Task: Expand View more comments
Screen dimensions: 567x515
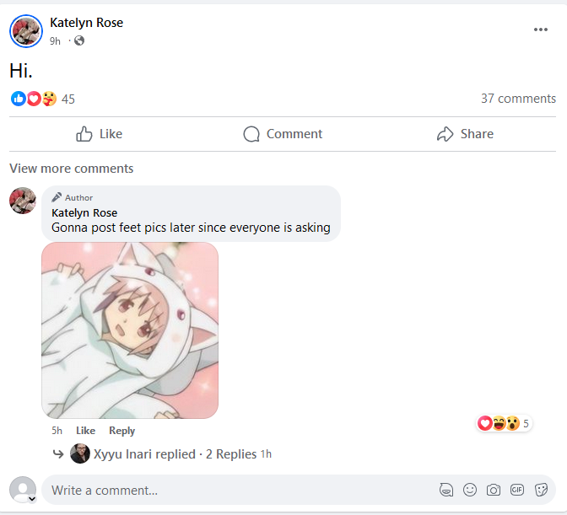Action: 72,169
